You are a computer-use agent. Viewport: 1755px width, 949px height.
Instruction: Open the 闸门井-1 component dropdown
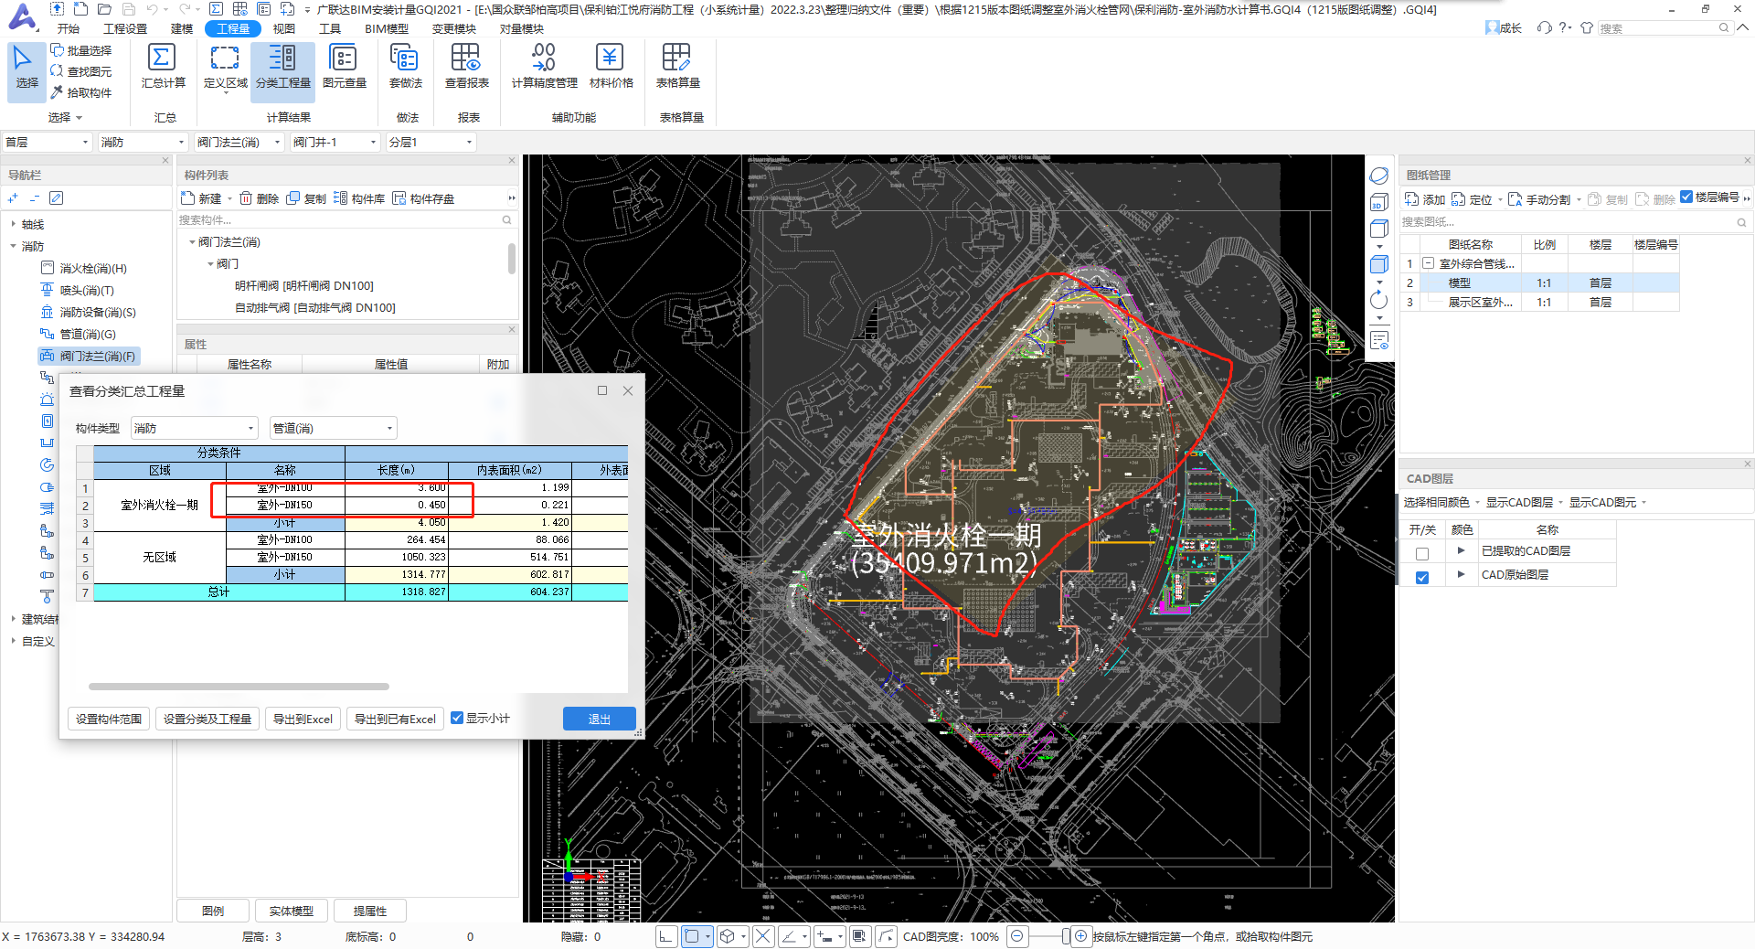334,142
